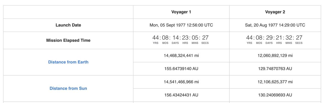324x103 pixels.
Task: Select the Launch Date row label
Action: (68, 25)
